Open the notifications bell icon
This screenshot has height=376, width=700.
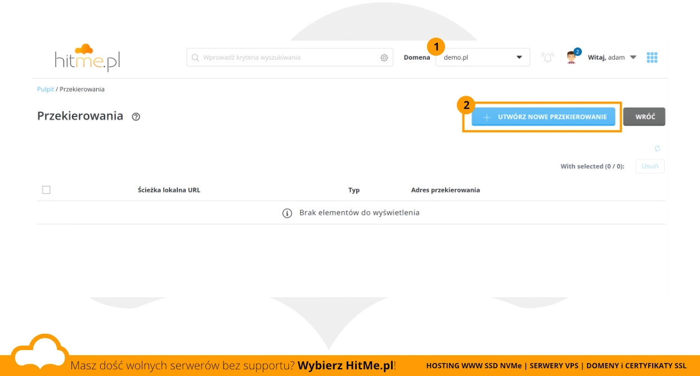click(548, 57)
